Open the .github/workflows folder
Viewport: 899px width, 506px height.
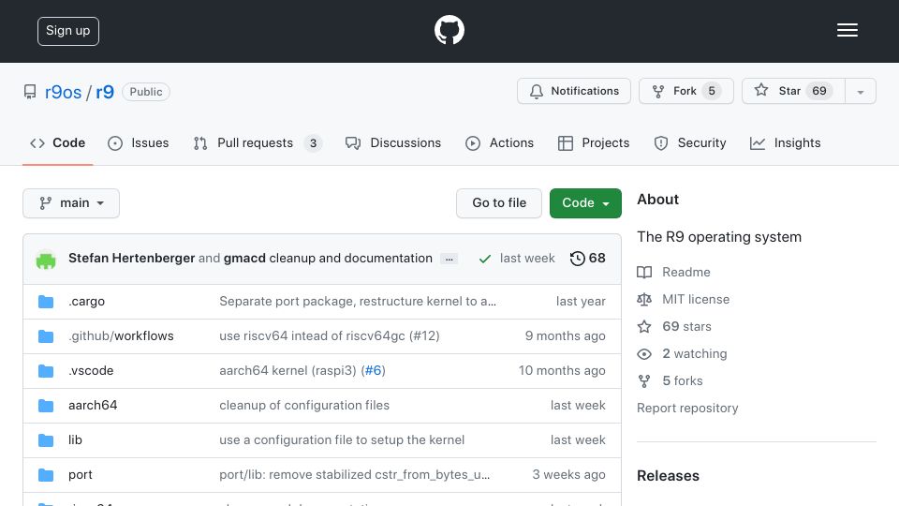click(x=121, y=336)
